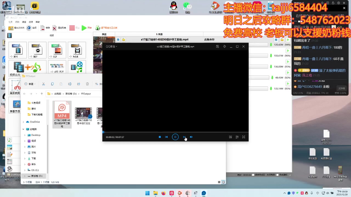Go up one folder in Explorer
The image size is (351, 197).
42,94
